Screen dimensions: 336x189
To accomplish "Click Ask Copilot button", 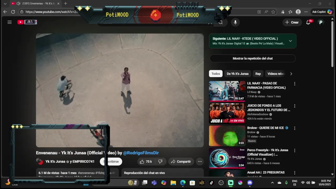I will (322, 12).
